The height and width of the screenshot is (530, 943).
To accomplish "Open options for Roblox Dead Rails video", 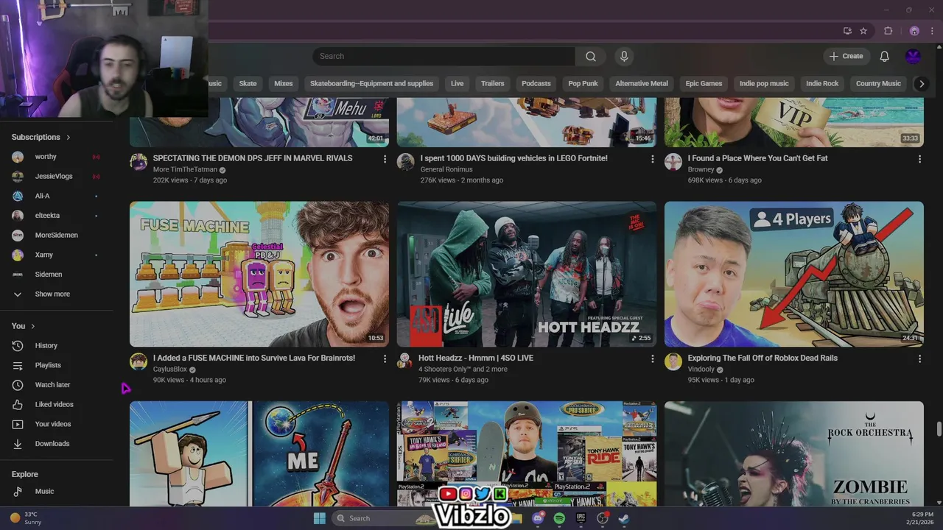I will coord(919,358).
